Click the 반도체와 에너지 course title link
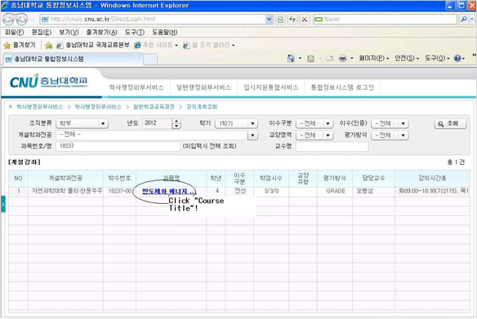The height and width of the screenshot is (319, 477). tap(169, 191)
